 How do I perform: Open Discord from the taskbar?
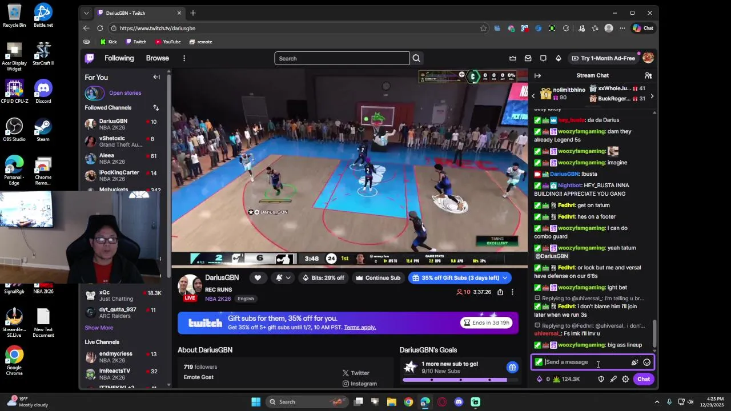(459, 402)
